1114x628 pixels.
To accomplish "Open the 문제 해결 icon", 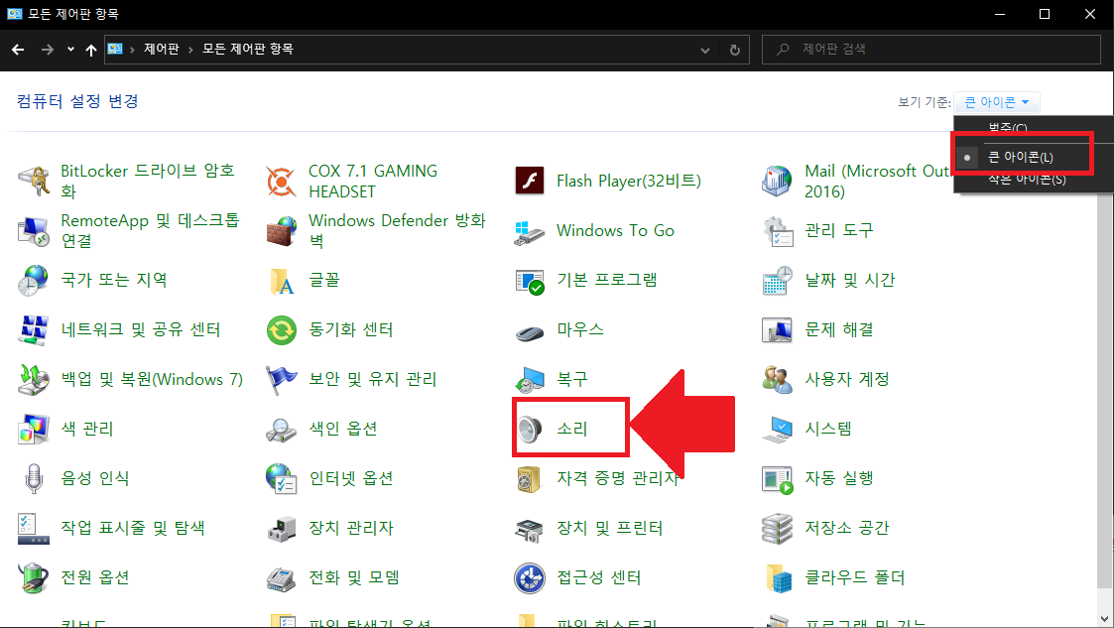I will click(x=778, y=330).
